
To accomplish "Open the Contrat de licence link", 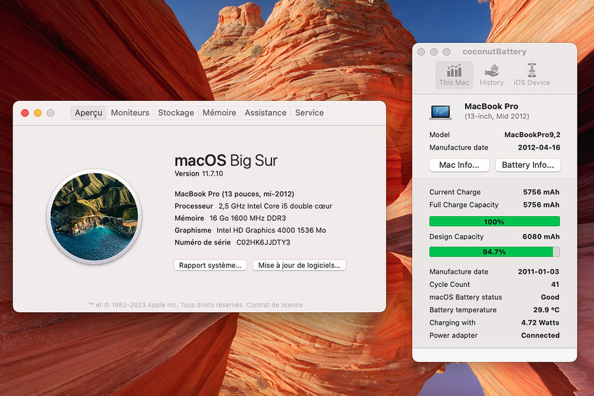I will (x=274, y=305).
